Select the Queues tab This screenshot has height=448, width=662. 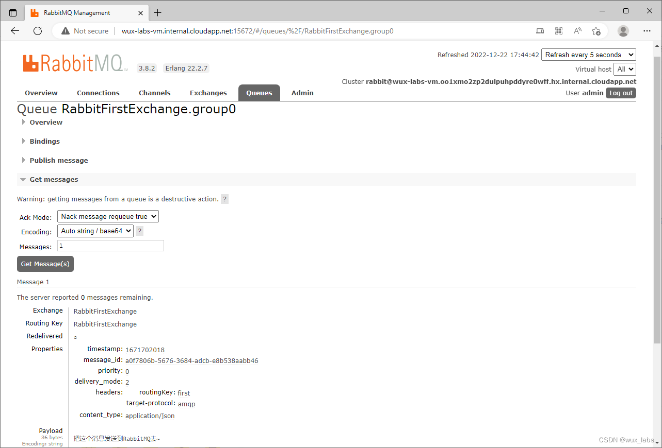click(259, 93)
